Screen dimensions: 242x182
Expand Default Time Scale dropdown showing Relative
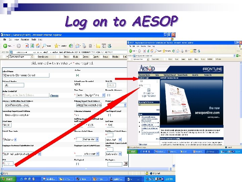[15, 140]
